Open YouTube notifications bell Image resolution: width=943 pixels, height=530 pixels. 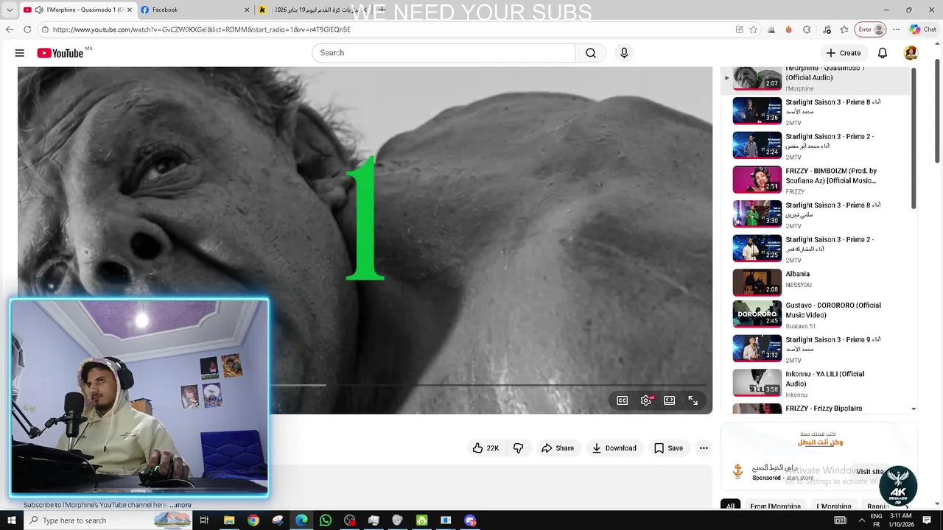click(883, 53)
